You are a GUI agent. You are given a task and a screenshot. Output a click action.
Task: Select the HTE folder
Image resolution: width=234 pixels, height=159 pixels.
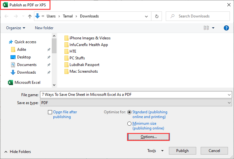[70, 51]
